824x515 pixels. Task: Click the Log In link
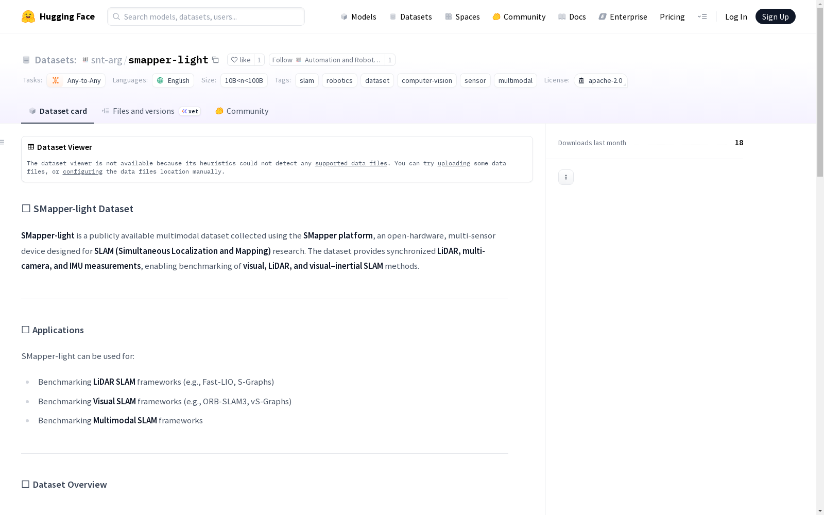pos(736,16)
